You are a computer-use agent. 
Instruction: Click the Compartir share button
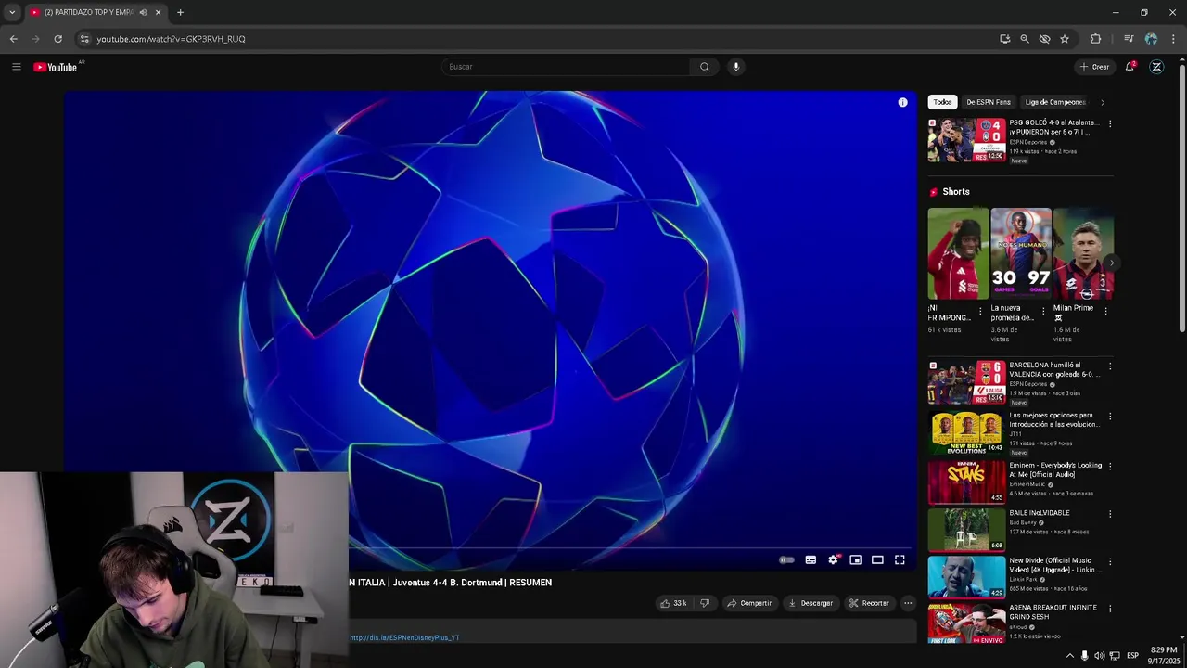click(749, 603)
